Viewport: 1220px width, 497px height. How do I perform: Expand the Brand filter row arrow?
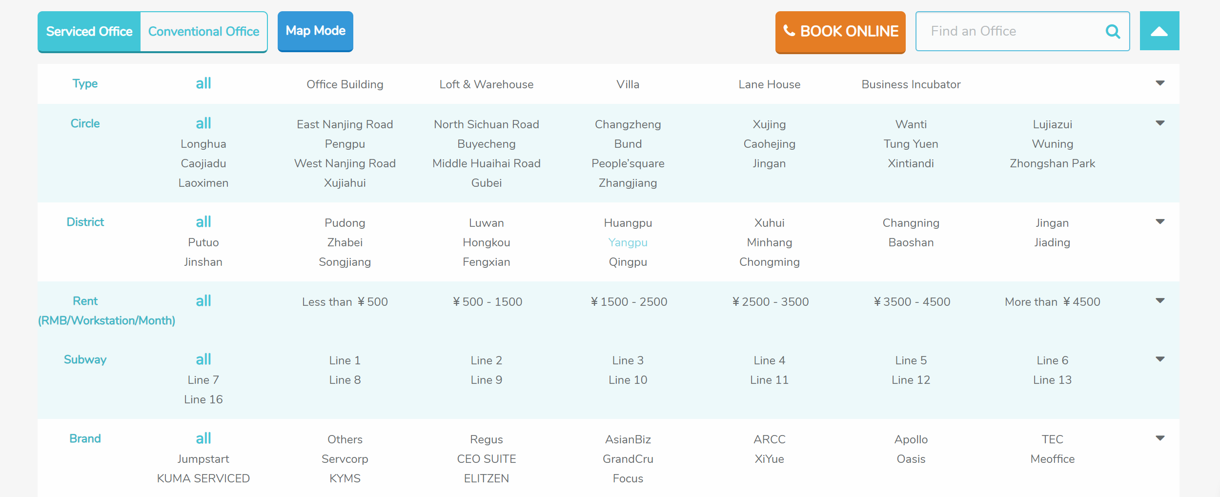1160,438
